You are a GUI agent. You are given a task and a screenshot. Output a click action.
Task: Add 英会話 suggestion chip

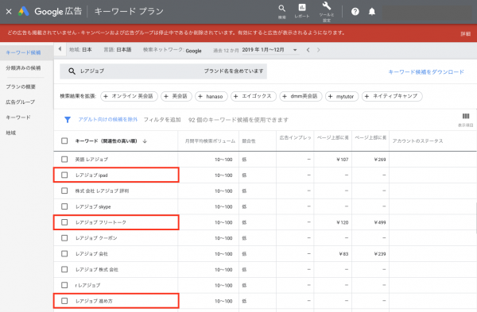tap(176, 96)
